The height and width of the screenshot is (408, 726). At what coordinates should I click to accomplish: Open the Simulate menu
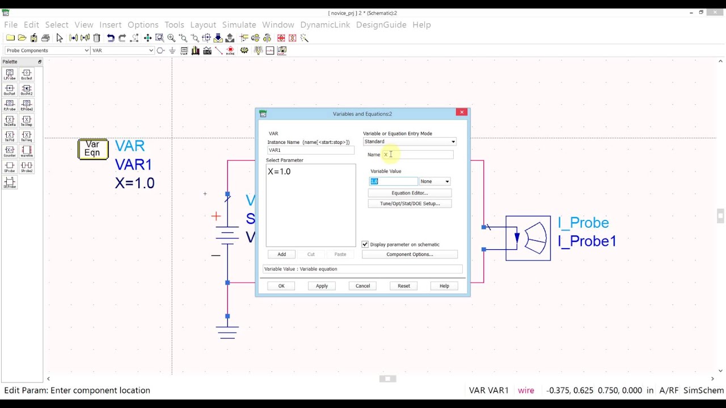239,25
